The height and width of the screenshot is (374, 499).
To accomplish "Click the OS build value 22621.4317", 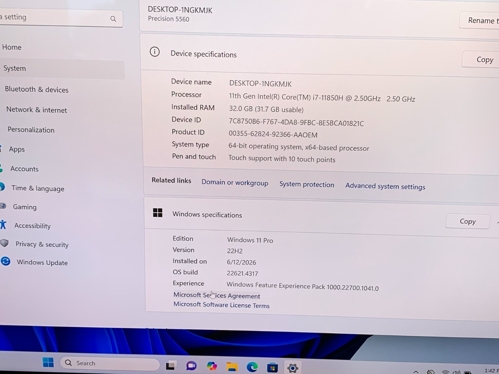I will point(242,273).
